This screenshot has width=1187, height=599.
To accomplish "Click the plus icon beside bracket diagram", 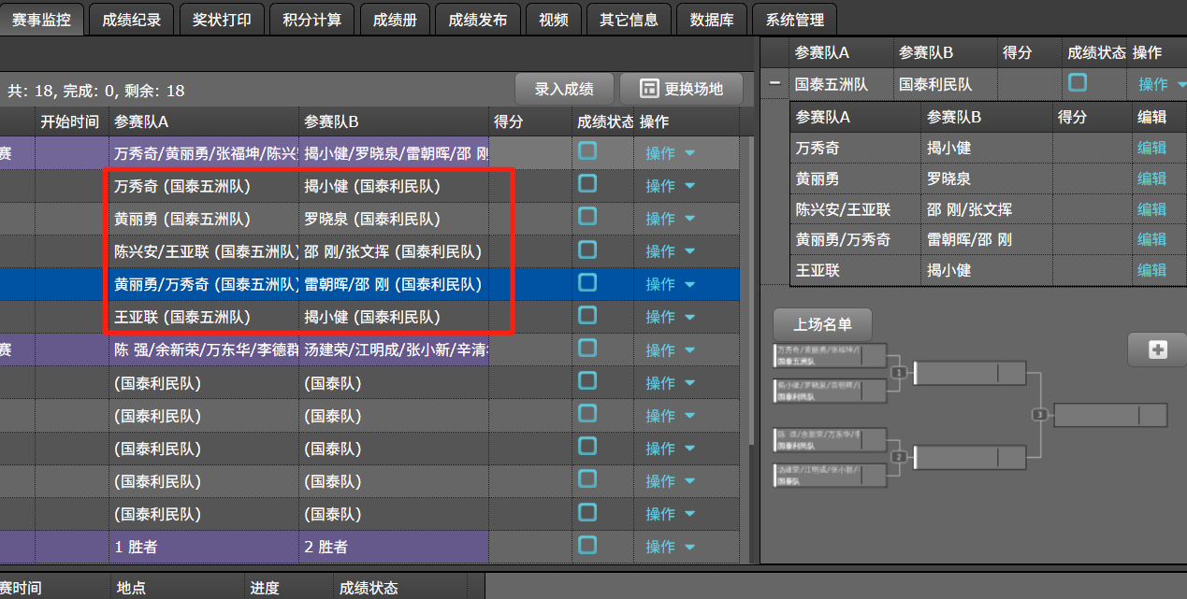I will [x=1158, y=349].
